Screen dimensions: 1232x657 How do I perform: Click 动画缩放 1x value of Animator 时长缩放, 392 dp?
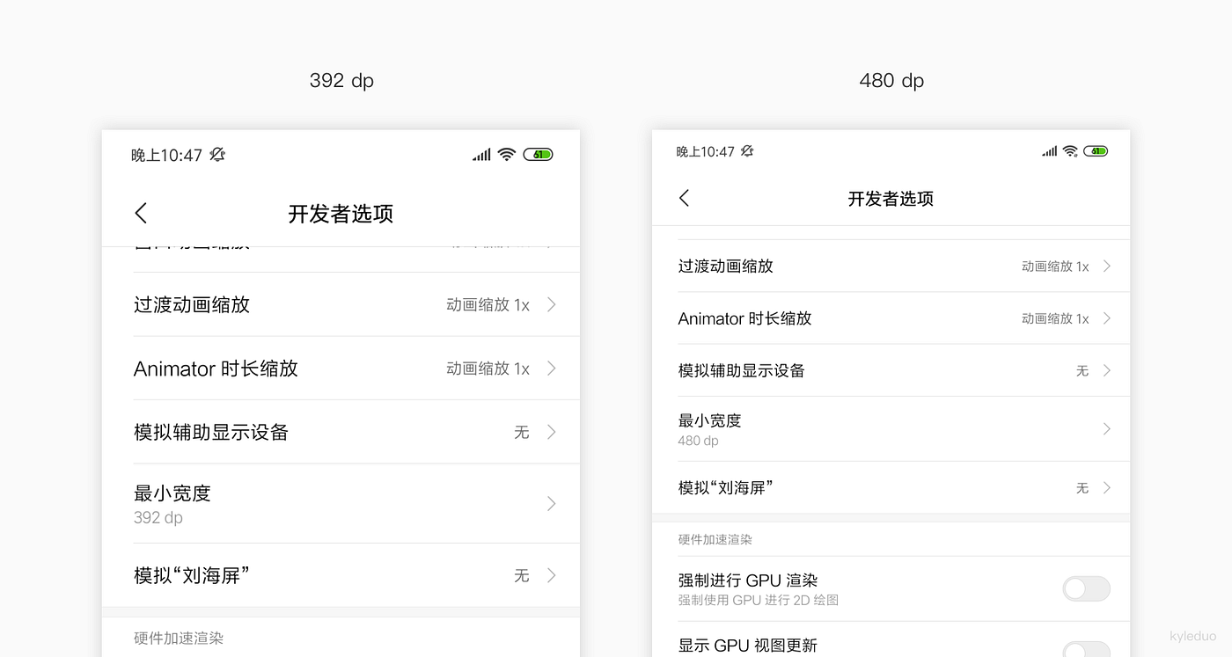tap(488, 369)
